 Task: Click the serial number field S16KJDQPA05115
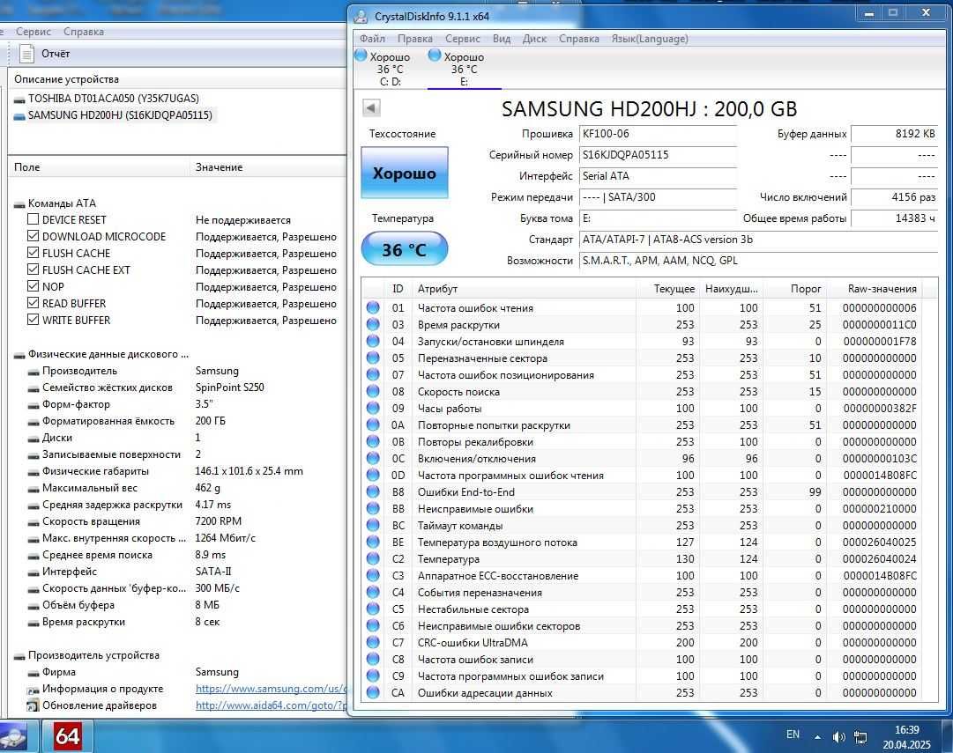pyautogui.click(x=658, y=155)
